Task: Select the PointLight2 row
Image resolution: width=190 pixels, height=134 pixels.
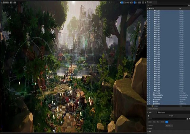Action: [x=168, y=11]
